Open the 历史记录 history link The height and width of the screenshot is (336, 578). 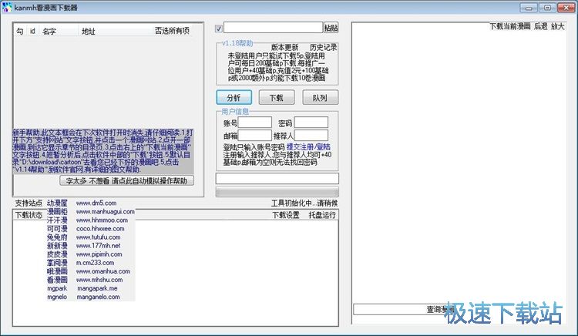(323, 48)
